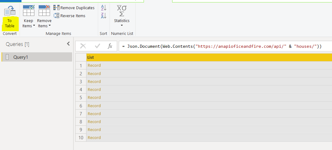Click the Keep Items icon

29,11
